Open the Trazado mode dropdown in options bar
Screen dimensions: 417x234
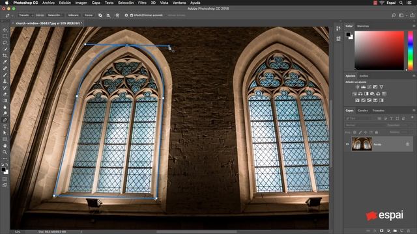coord(26,16)
